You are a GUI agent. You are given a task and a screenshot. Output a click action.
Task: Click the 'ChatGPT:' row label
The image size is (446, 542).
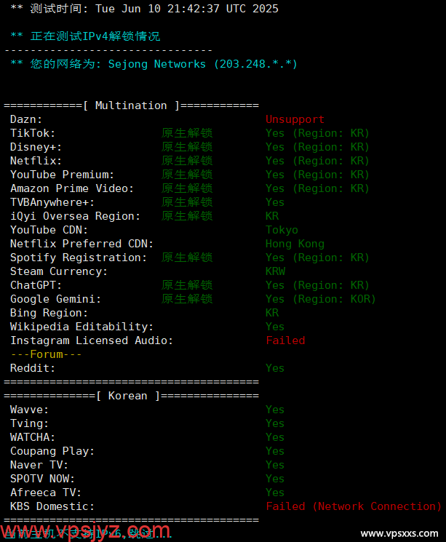[x=36, y=285]
